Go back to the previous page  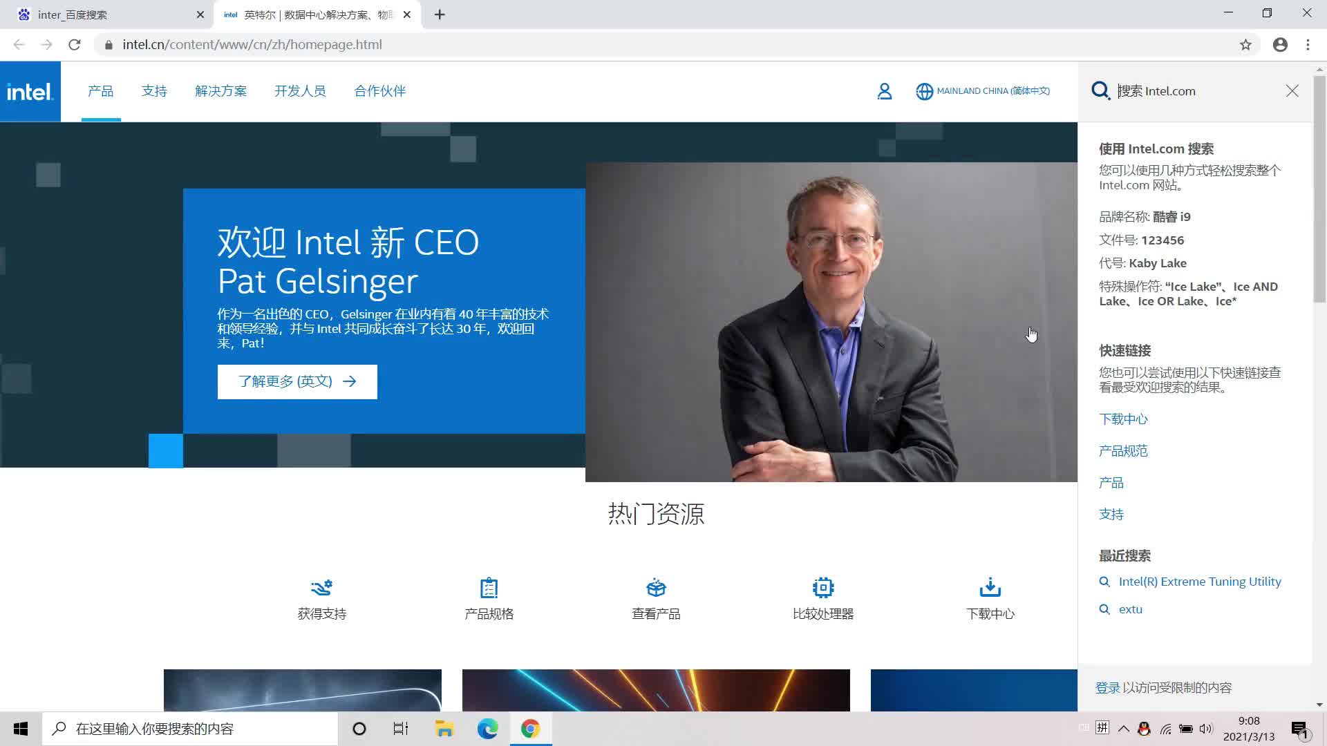19,45
